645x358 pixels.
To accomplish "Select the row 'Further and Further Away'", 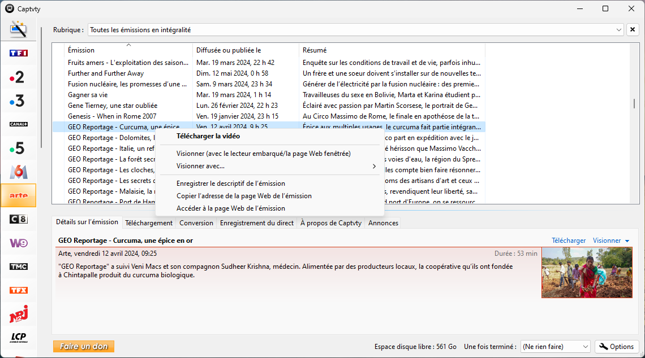I will 269,73.
